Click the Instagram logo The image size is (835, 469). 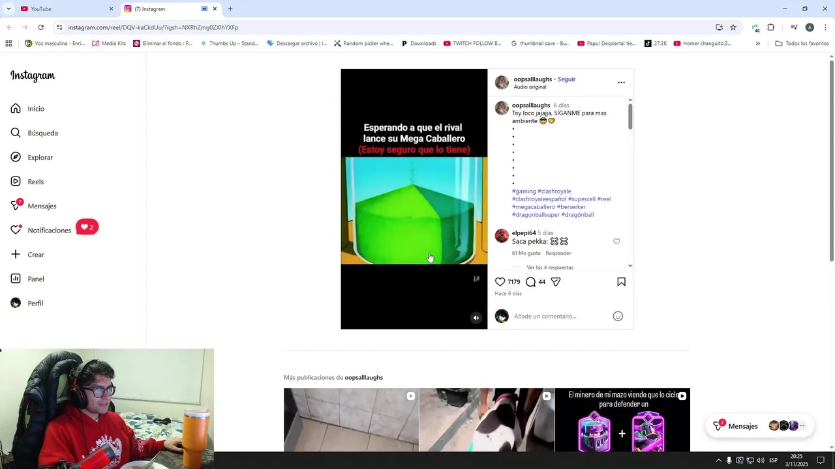pos(33,76)
